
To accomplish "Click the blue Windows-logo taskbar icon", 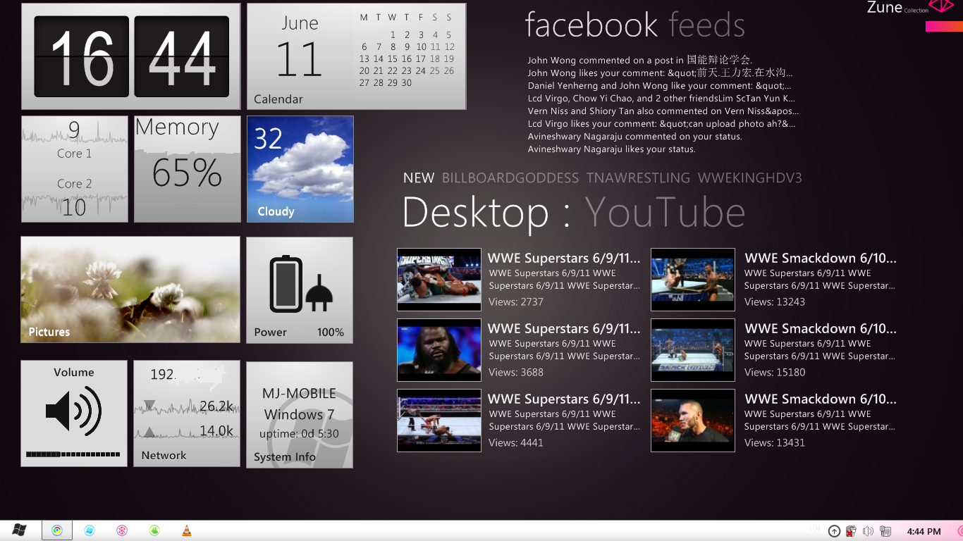I will tap(90, 530).
